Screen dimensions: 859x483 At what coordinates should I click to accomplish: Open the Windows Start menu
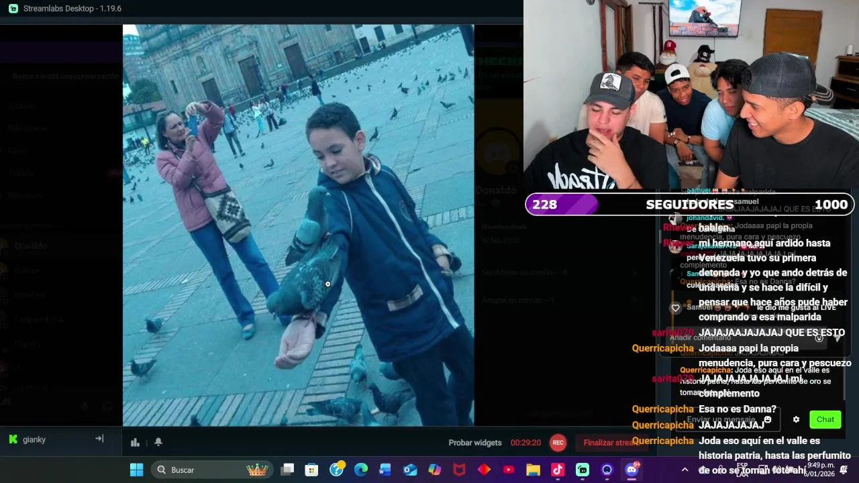tap(136, 470)
